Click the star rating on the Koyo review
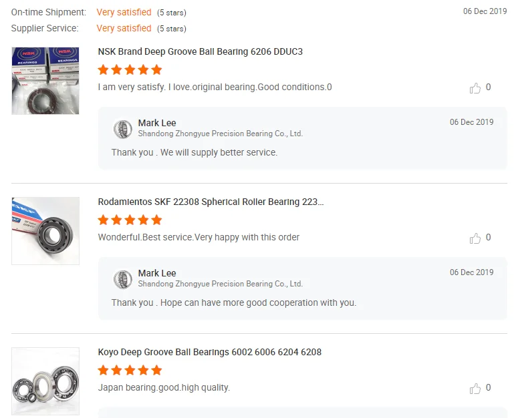The image size is (516, 418). 130,370
